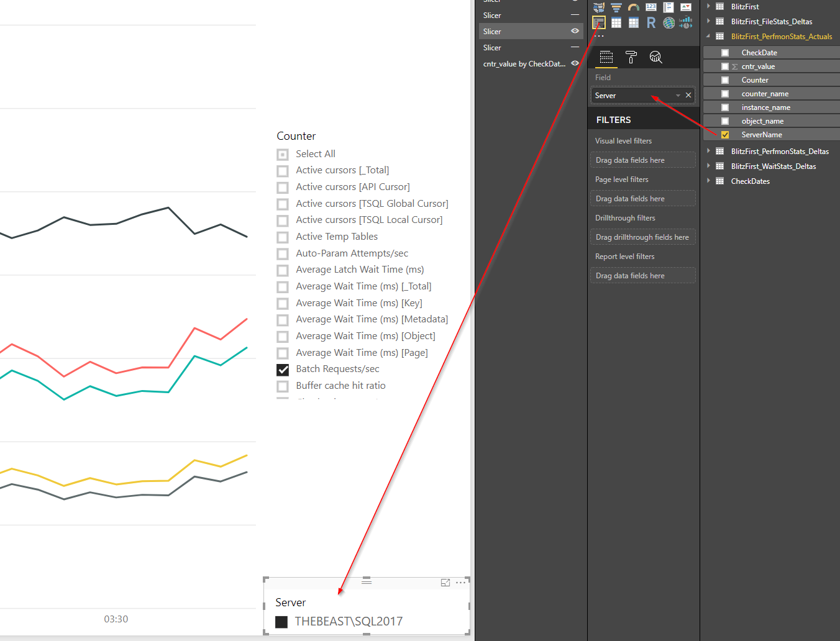Screen dimensions: 840x641
Task: Expand BlitzFirst_FileStats_Deltas table
Action: tap(708, 21)
